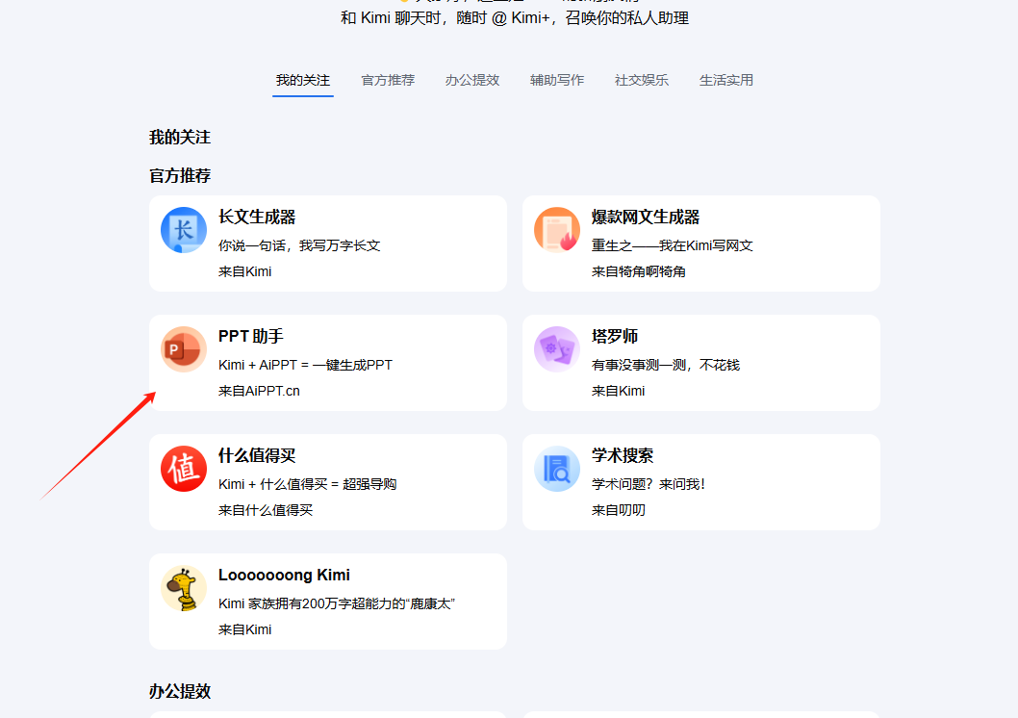
Task: Click the text Kimi + 什么值得买 = 超强导购
Action: [x=307, y=484]
